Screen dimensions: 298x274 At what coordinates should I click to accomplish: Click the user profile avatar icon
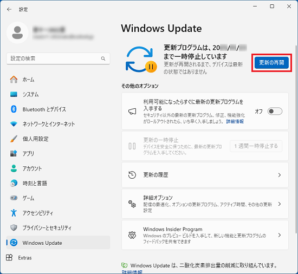pos(17,32)
